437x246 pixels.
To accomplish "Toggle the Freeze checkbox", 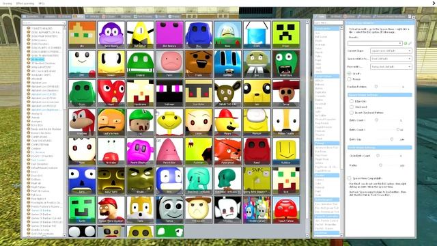I will click(349, 79).
